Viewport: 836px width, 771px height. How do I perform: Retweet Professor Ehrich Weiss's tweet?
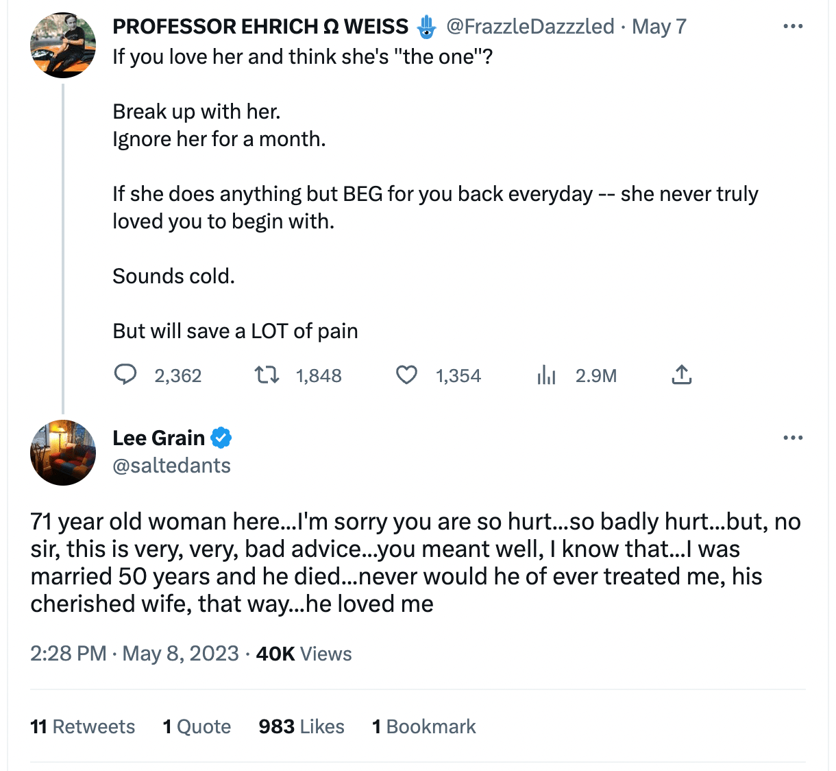(x=267, y=375)
